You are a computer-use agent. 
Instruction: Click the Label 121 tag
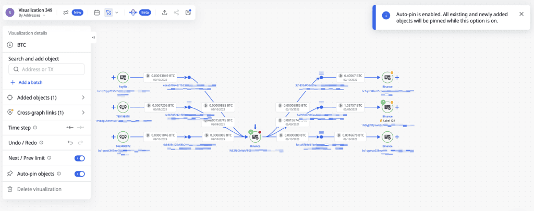[387, 120]
